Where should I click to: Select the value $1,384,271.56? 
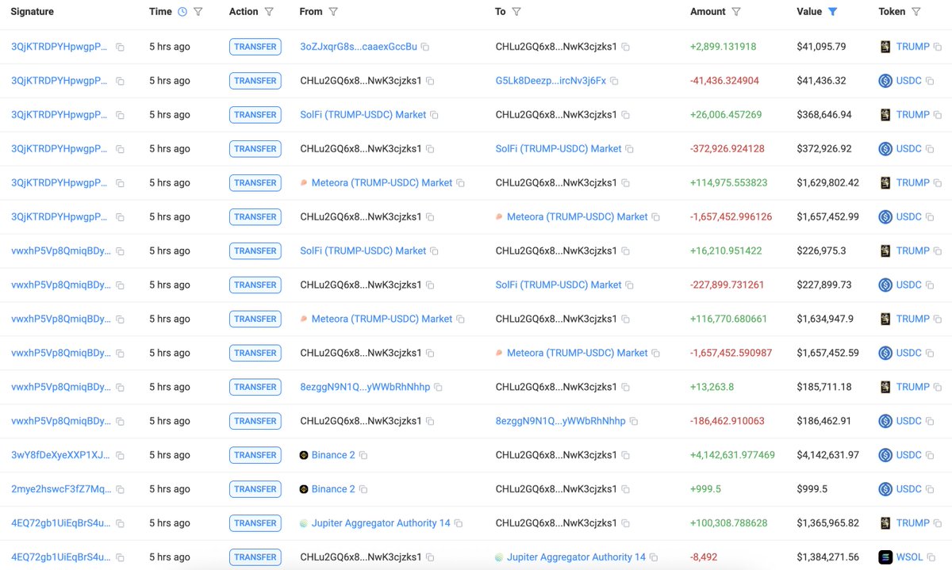[x=828, y=557]
